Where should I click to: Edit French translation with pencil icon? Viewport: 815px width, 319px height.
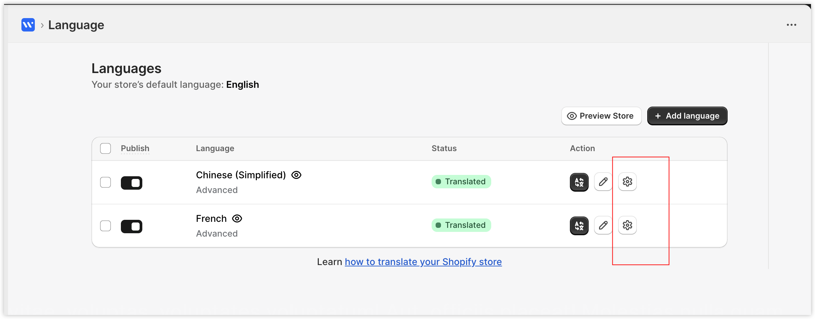pyautogui.click(x=603, y=225)
